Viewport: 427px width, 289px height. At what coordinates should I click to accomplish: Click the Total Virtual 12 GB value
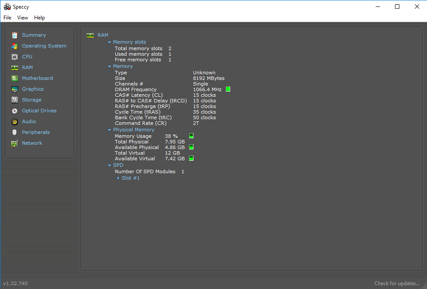coord(172,153)
